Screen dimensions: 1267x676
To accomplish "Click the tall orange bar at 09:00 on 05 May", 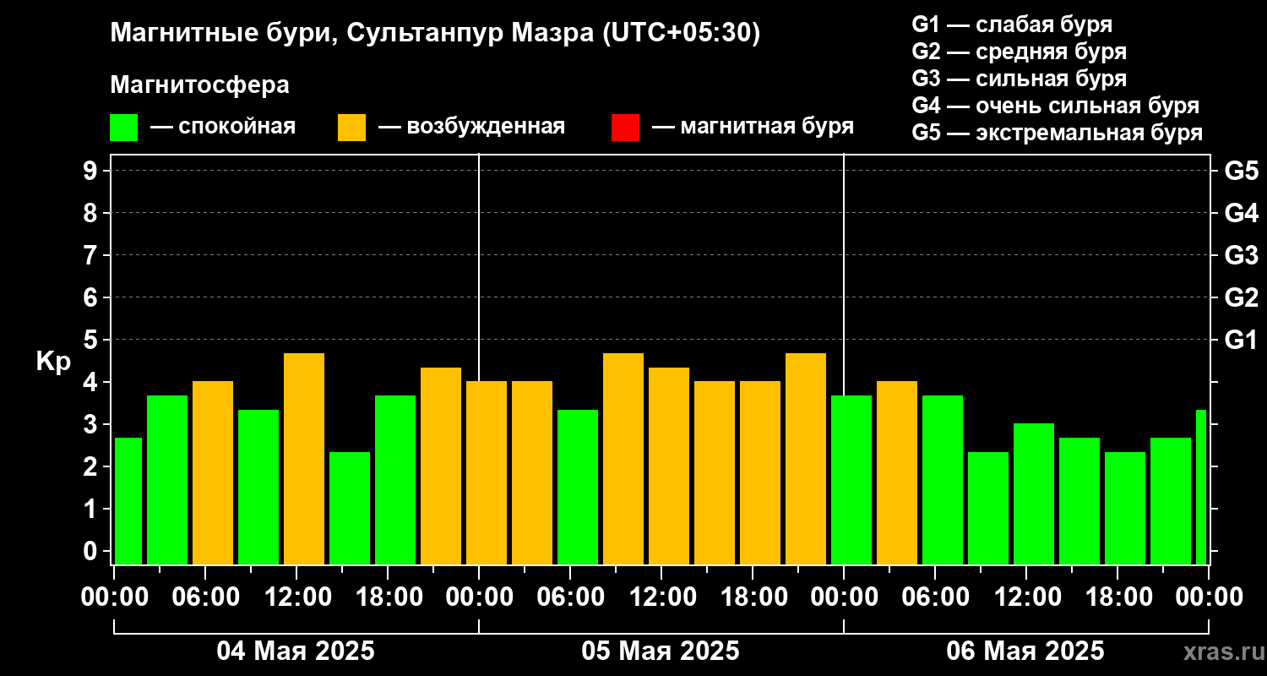I will click(x=623, y=459).
